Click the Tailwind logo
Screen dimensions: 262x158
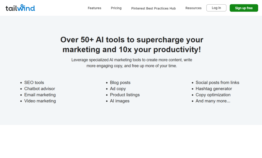(x=20, y=8)
